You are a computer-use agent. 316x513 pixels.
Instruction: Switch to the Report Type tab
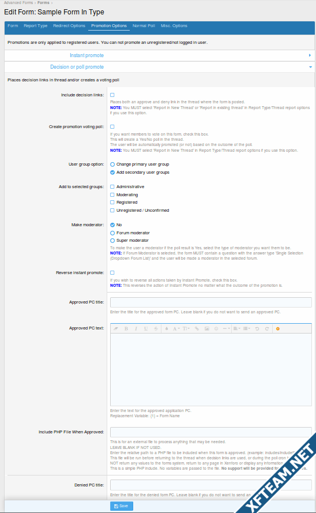pyautogui.click(x=35, y=25)
